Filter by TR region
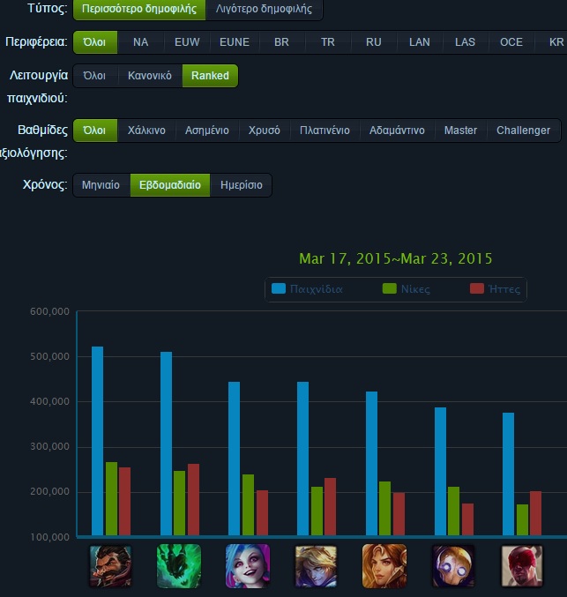Screen dimensions: 567x597 (328, 41)
